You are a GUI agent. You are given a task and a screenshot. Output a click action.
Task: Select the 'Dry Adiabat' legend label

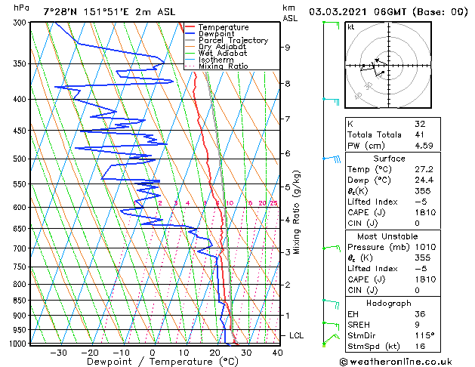pos(222,47)
